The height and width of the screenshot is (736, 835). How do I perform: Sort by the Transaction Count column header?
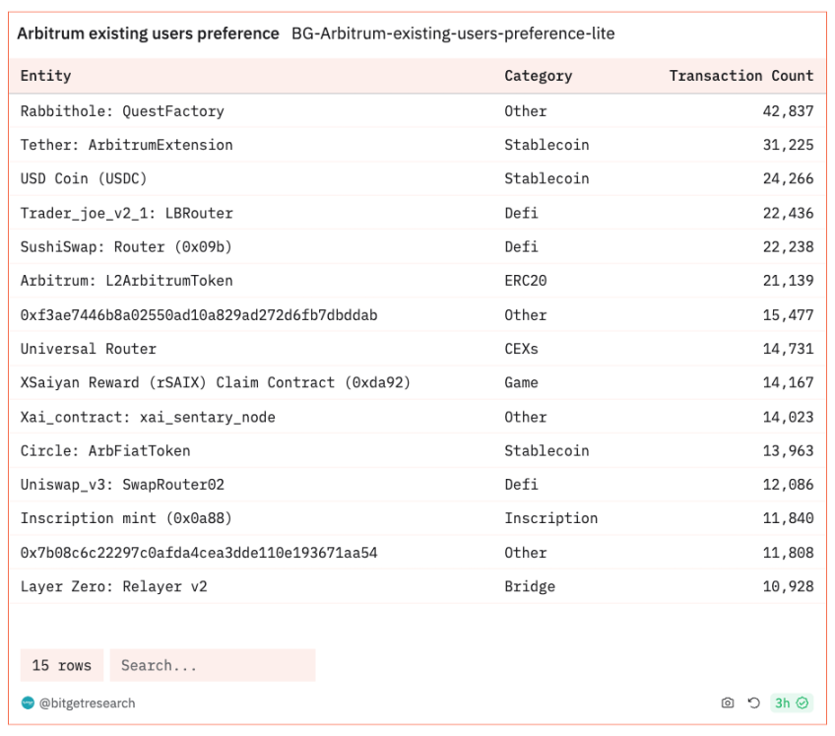[740, 76]
